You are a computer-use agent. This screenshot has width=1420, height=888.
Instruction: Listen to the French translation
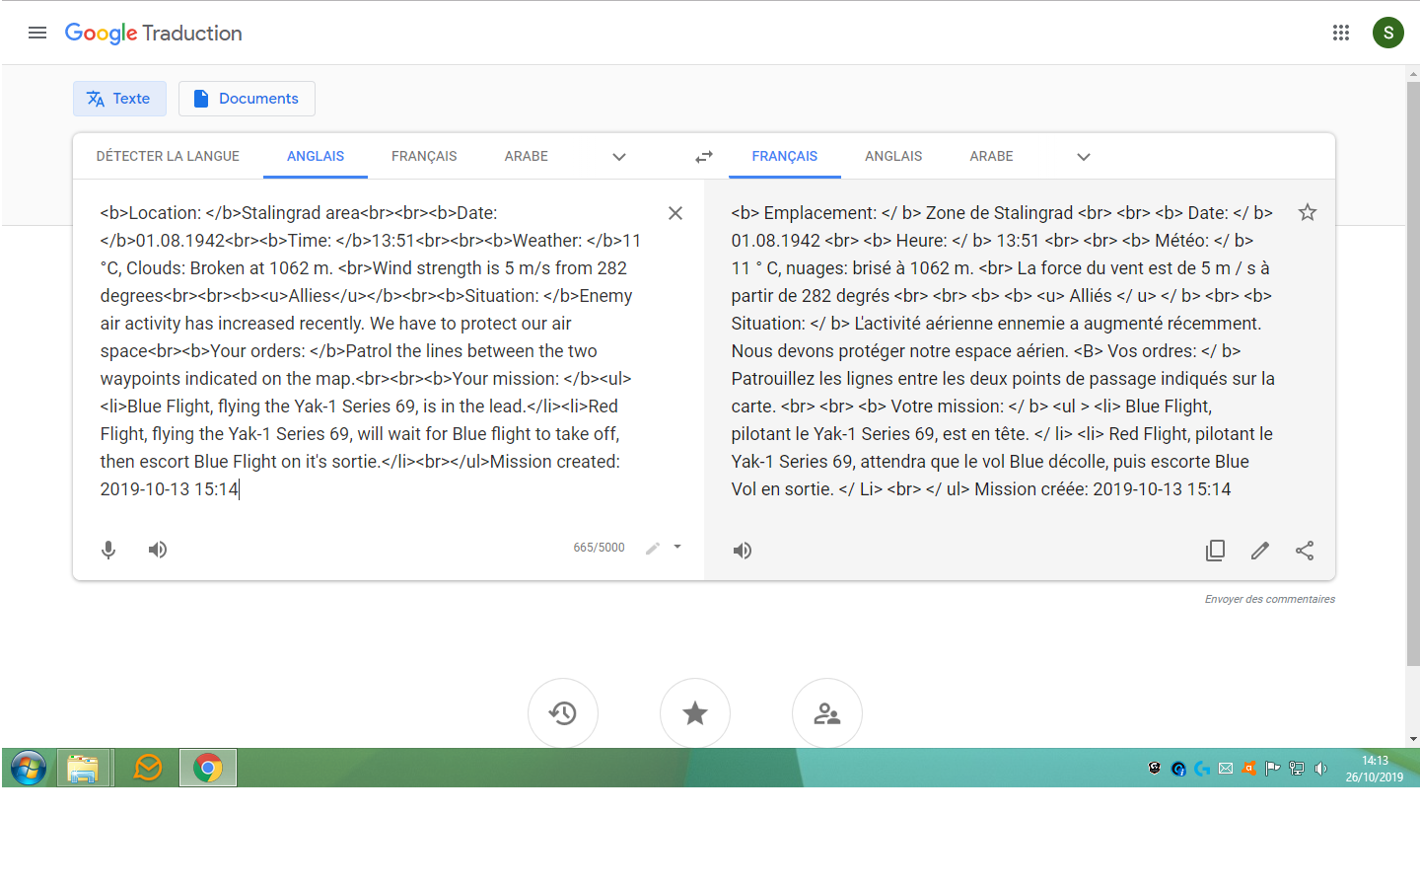743,551
